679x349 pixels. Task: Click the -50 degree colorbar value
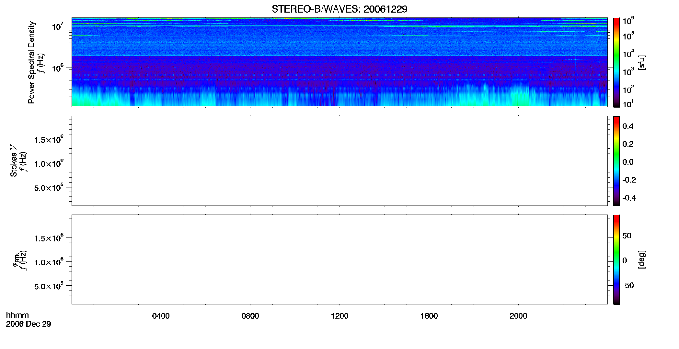(628, 286)
